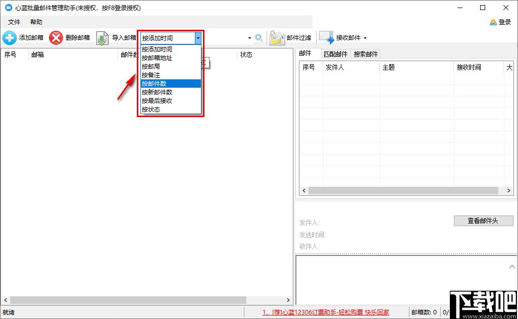Click right arrow of mail table scrollbar

[x=509, y=190]
